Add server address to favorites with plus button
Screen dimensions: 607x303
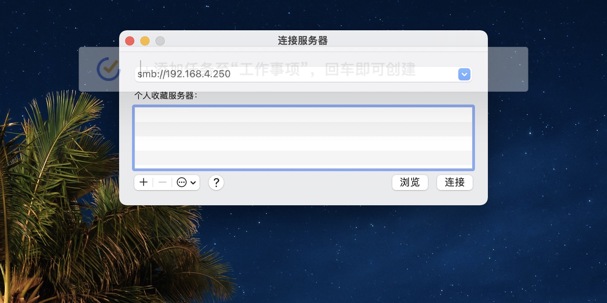point(143,182)
